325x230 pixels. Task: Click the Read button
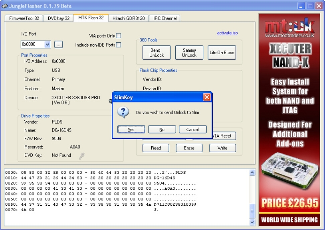point(156,148)
